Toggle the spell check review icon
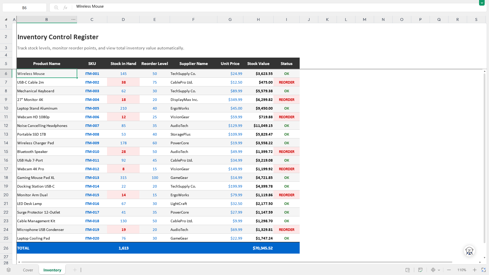The height and width of the screenshot is (275, 489). [420, 270]
